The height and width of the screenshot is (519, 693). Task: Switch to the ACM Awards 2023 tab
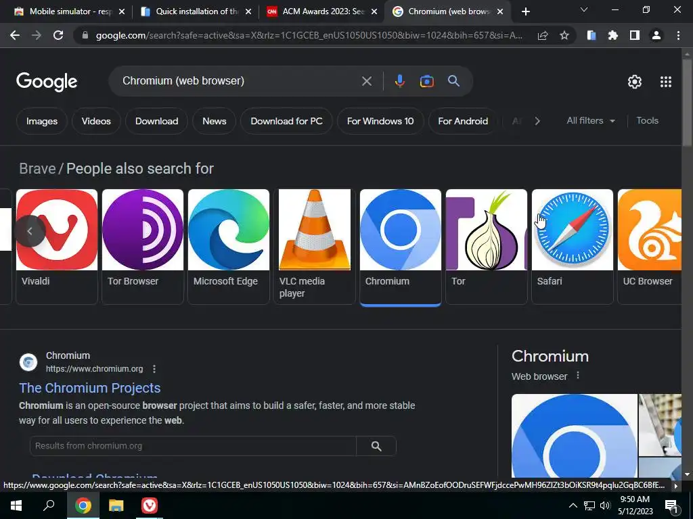tap(321, 11)
